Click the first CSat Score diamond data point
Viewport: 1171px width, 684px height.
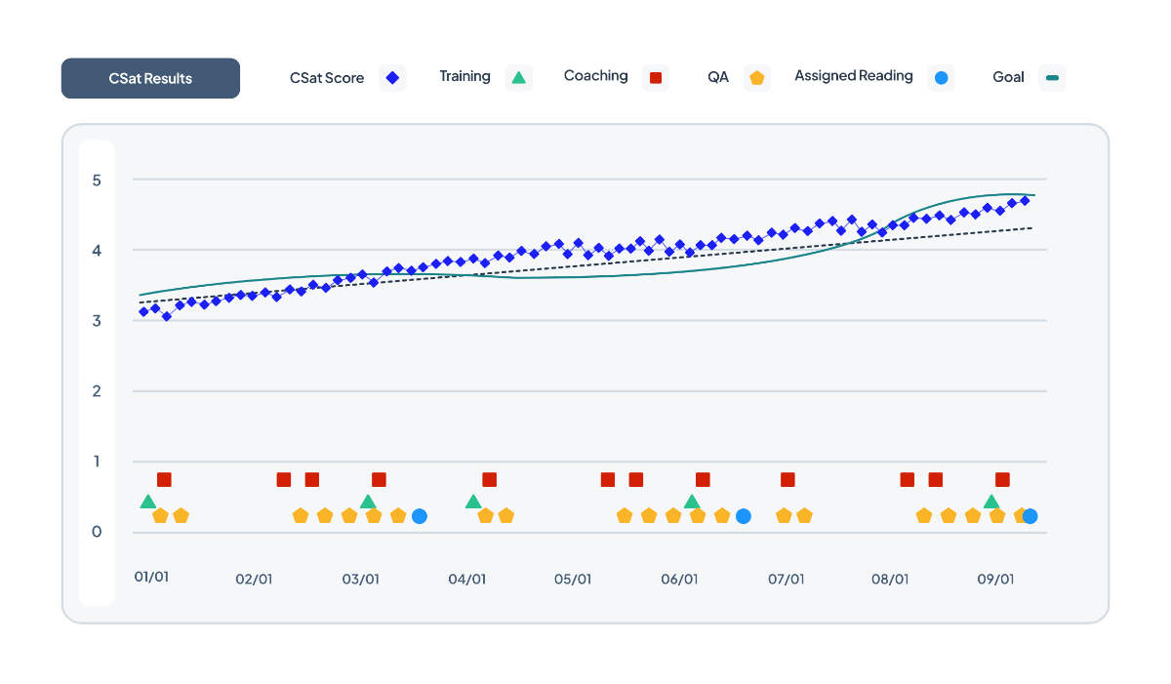click(x=143, y=311)
